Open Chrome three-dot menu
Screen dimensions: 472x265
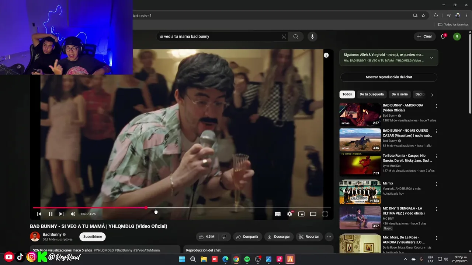pos(466,15)
